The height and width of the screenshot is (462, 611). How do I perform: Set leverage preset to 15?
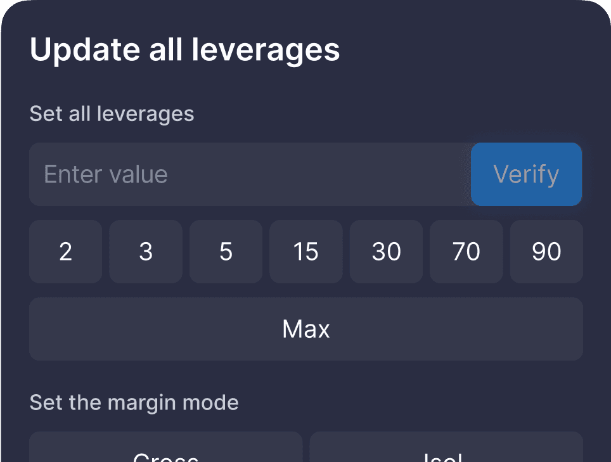(x=306, y=252)
